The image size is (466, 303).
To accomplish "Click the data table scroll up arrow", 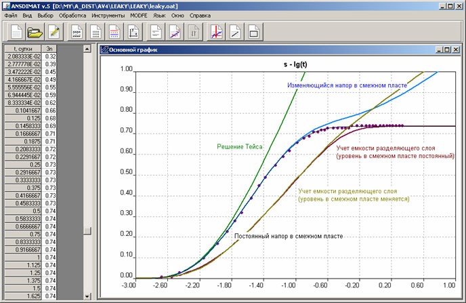I will tap(87, 49).
